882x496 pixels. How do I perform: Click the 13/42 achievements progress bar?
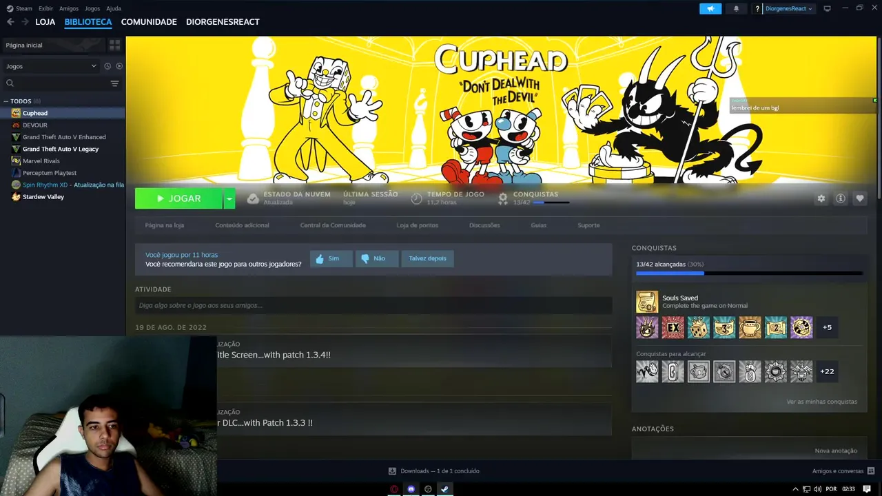(x=750, y=273)
